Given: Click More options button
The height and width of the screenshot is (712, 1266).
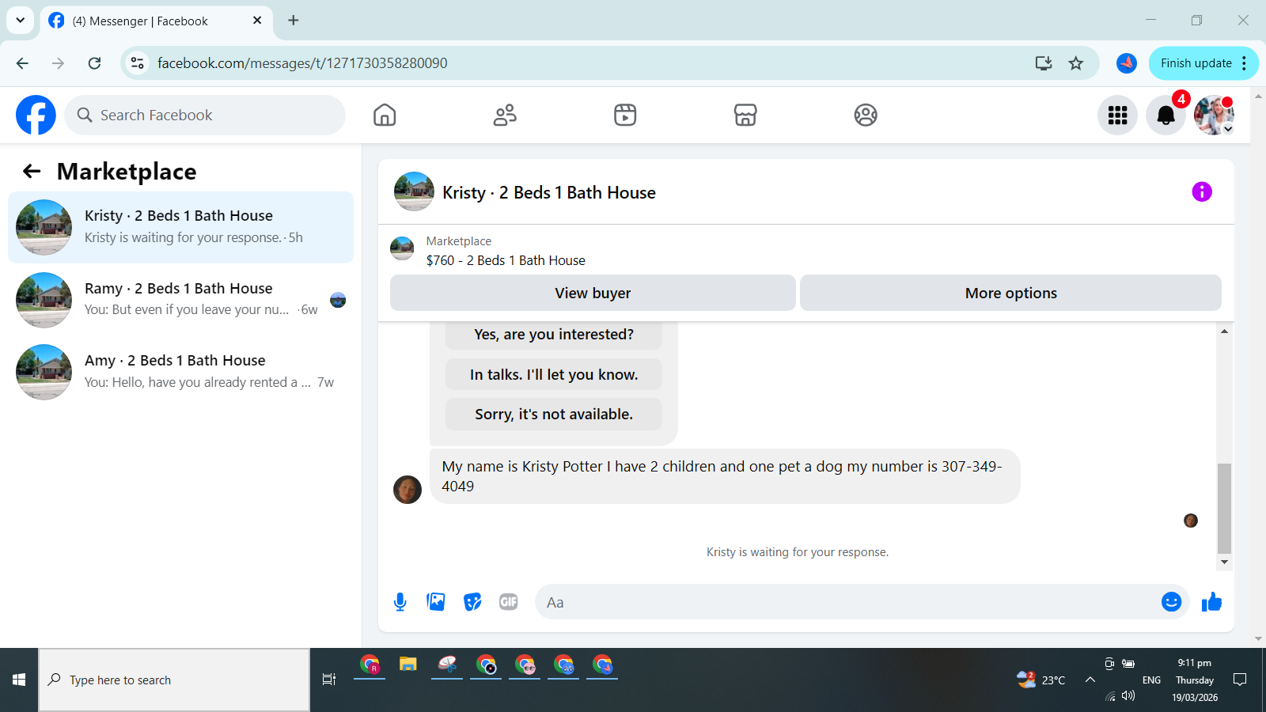Looking at the screenshot, I should pyautogui.click(x=1010, y=293).
